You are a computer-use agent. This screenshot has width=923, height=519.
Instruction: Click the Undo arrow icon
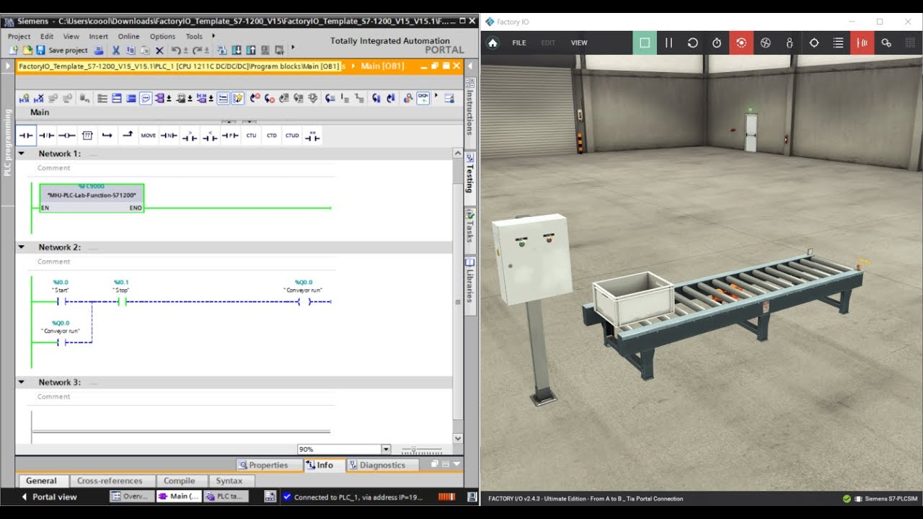pyautogui.click(x=176, y=50)
